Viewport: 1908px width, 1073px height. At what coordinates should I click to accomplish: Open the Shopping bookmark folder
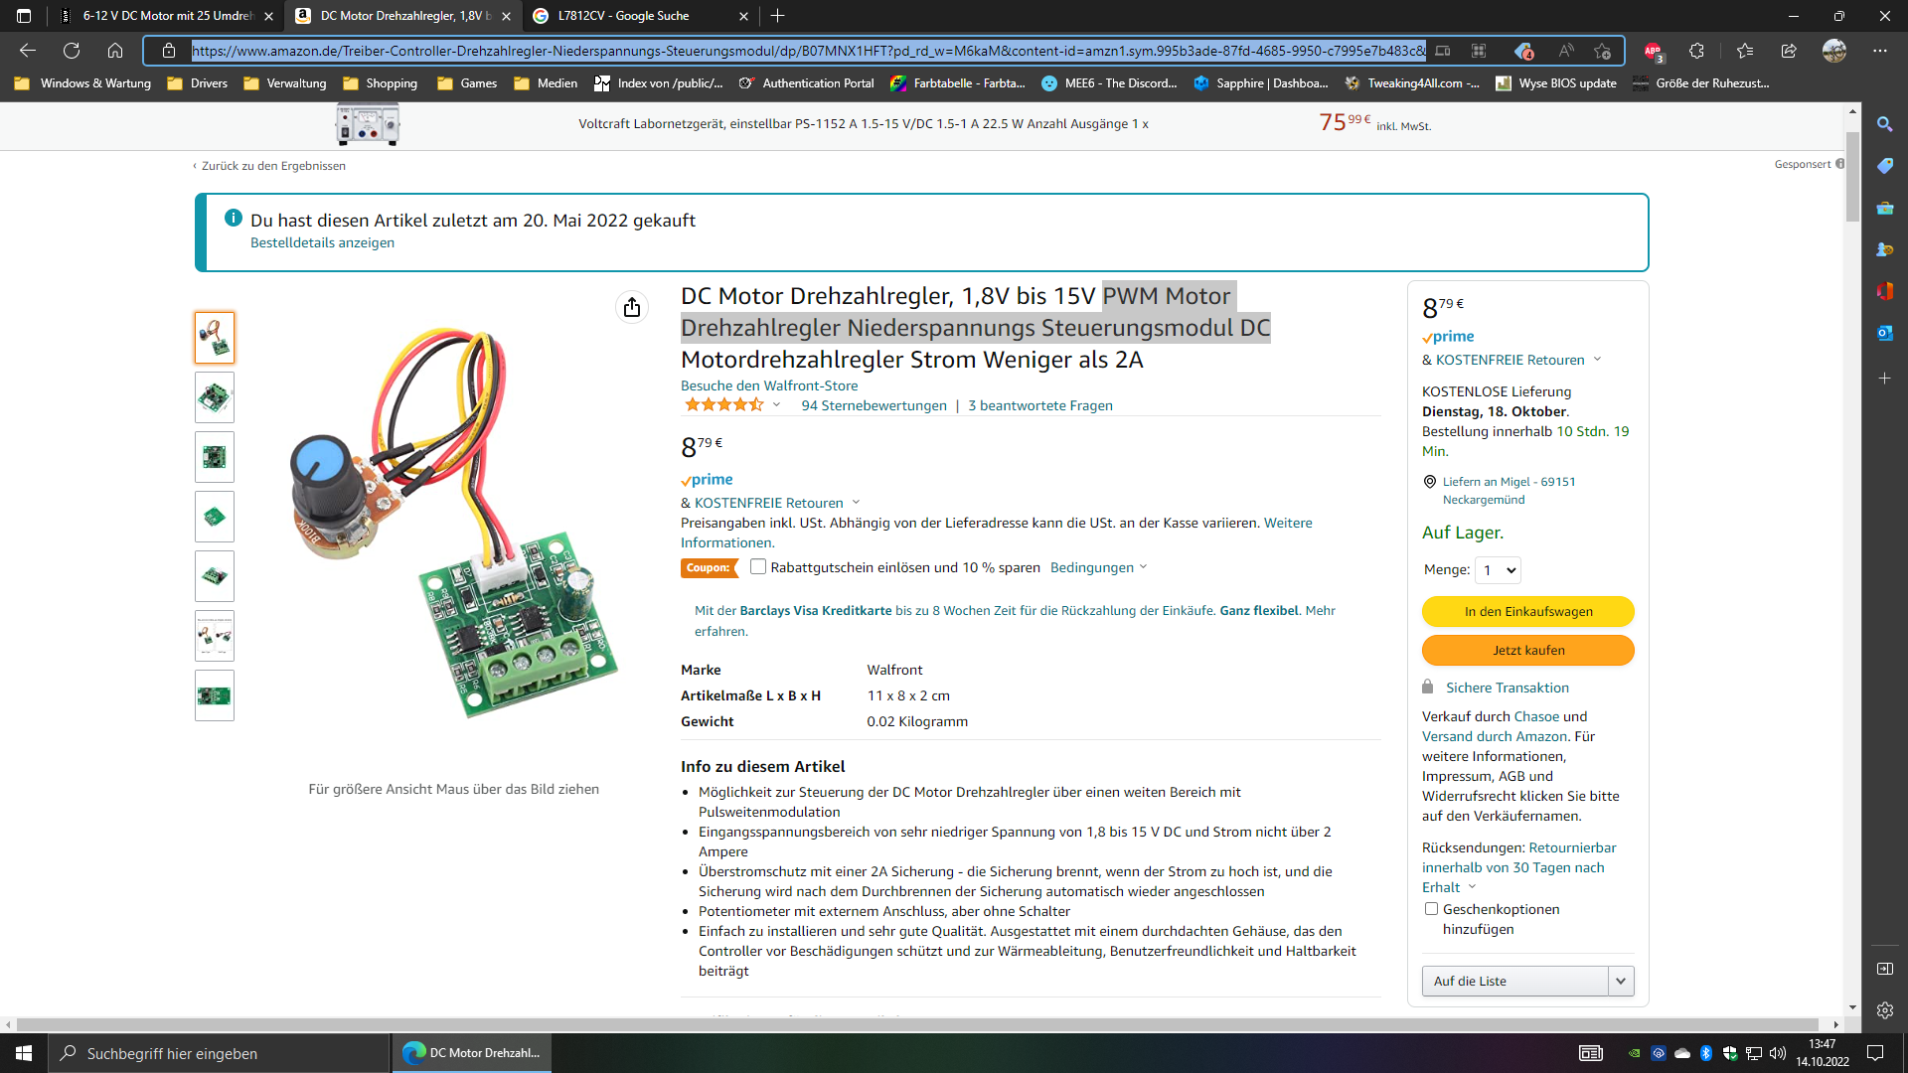click(x=381, y=83)
